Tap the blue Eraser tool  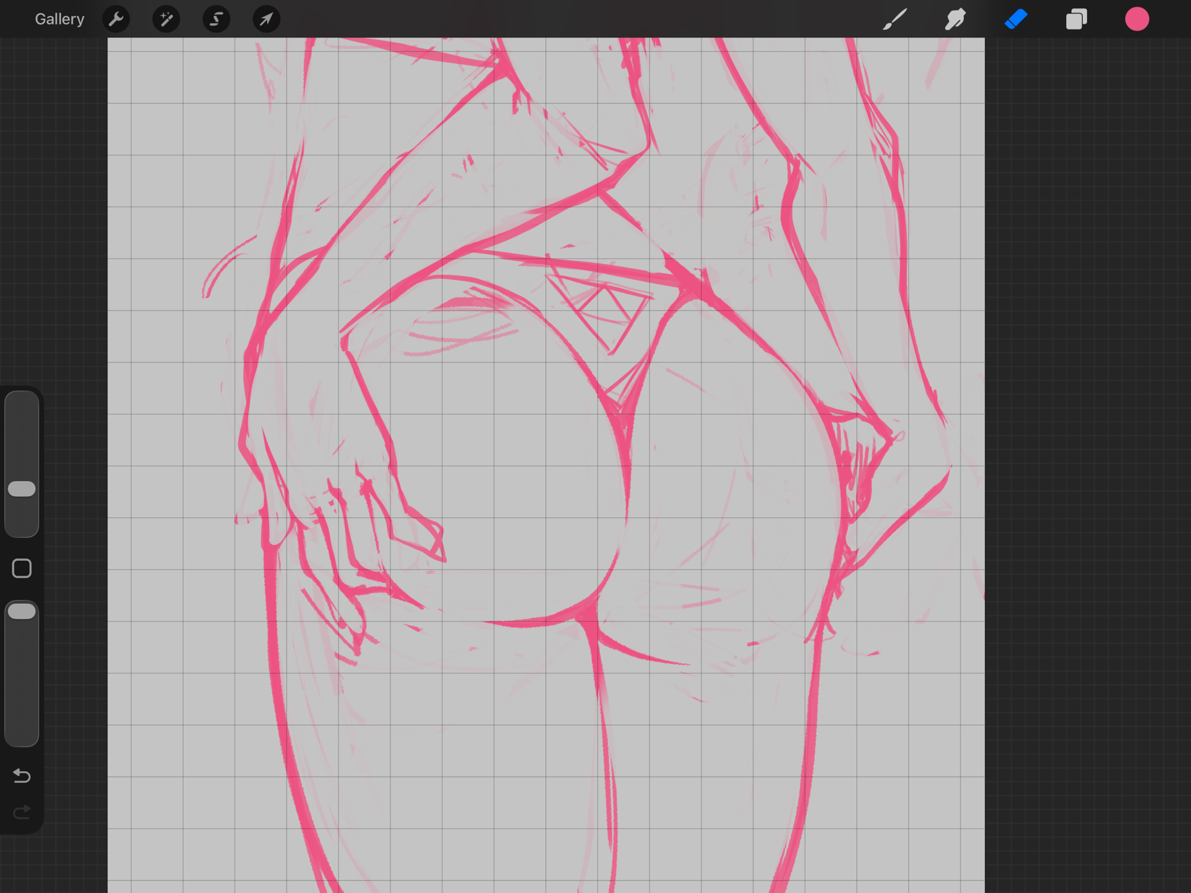1016,19
